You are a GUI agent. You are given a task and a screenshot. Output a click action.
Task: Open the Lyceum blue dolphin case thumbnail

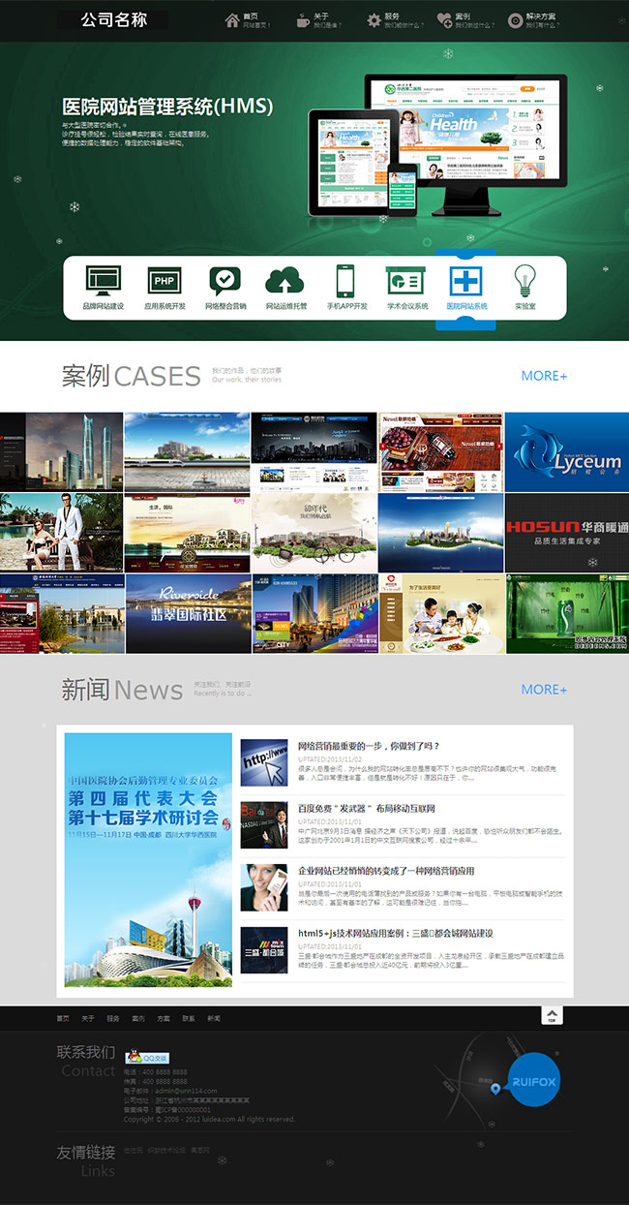(x=567, y=452)
